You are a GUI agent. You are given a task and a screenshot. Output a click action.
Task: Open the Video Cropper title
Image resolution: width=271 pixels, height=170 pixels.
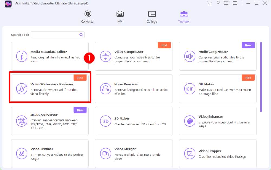[x=210, y=151]
